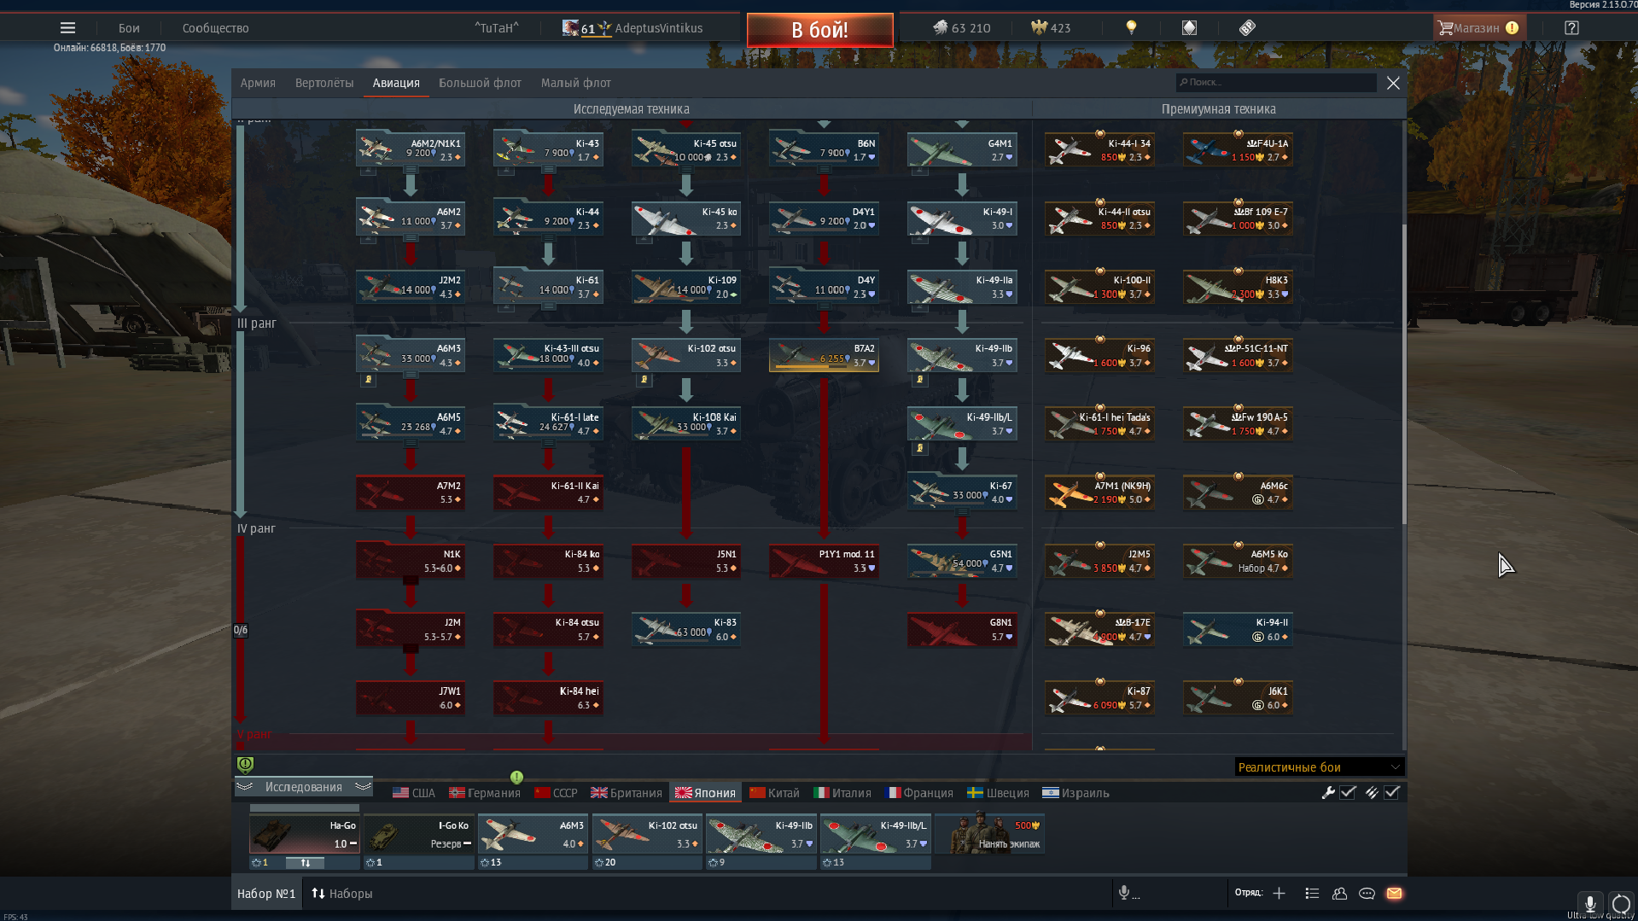Select the СССР nation tab

[557, 793]
